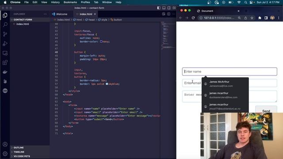Screen dimensions: 283x159
Task: Click the code minimap in the editor
Action: (168, 35)
